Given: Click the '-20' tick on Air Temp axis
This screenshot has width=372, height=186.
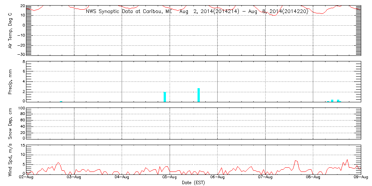Looking at the screenshot, I should coord(20,45).
